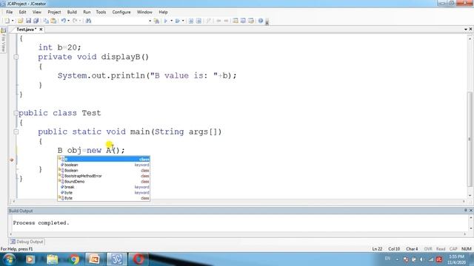Open the Configure menu
This screenshot has width=474, height=266.
click(121, 12)
